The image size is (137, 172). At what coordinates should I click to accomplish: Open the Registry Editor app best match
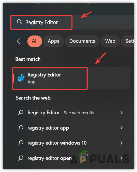71,78
